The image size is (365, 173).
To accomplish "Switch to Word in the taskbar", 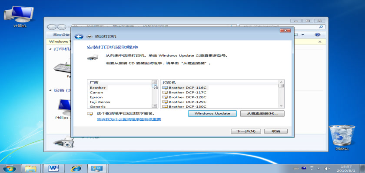I will (54, 168).
